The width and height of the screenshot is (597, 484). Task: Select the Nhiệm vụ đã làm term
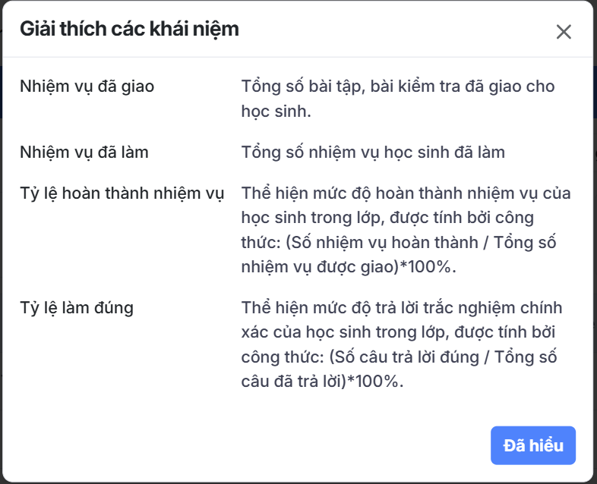(x=84, y=152)
